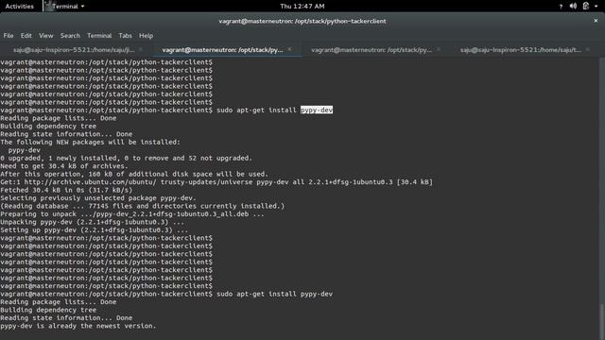Image resolution: width=605 pixels, height=340 pixels.
Task: Open the File menu
Action: [9, 36]
